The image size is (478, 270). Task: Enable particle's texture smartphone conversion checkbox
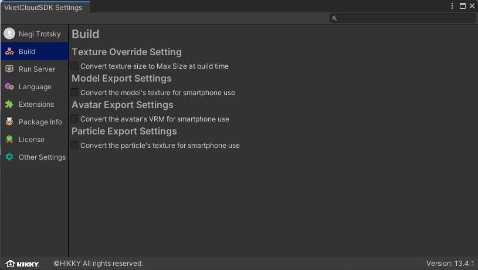(74, 145)
